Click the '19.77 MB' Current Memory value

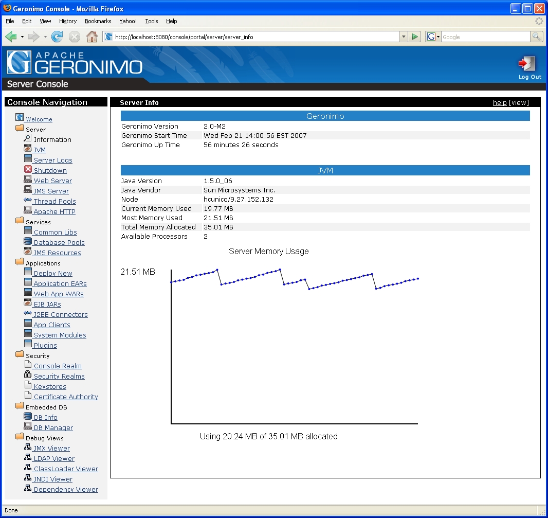click(x=218, y=208)
